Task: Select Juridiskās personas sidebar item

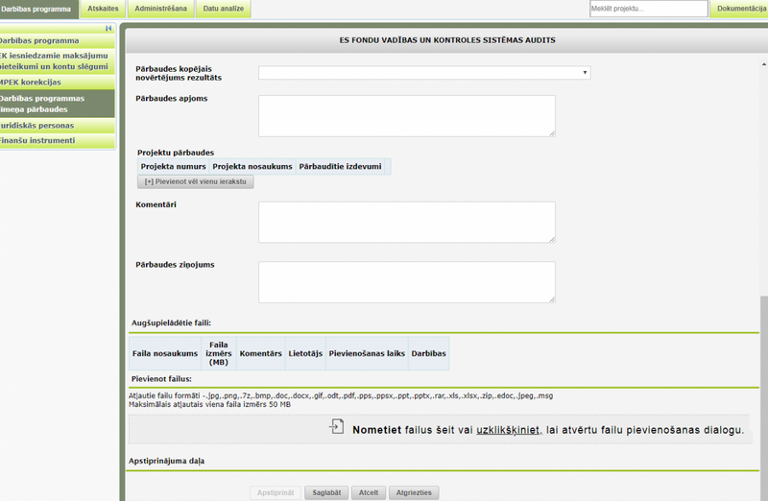Action: (58, 126)
